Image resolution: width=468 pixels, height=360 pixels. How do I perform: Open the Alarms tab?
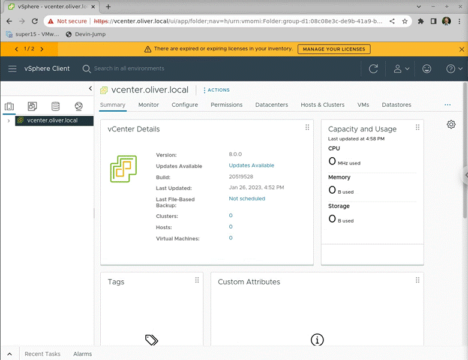point(82,354)
